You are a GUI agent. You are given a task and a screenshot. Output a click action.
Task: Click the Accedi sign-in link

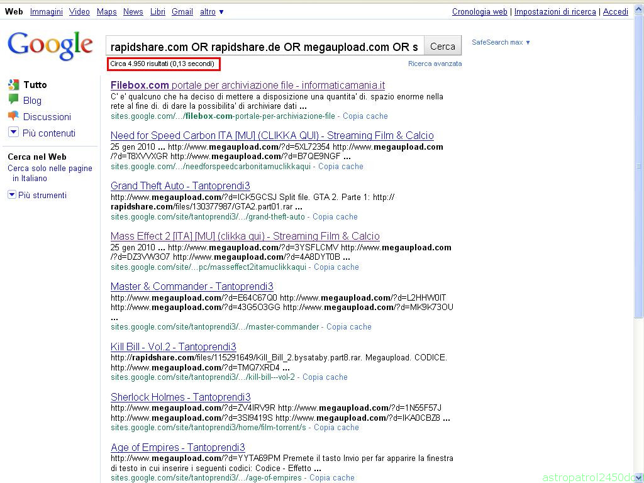tap(615, 12)
